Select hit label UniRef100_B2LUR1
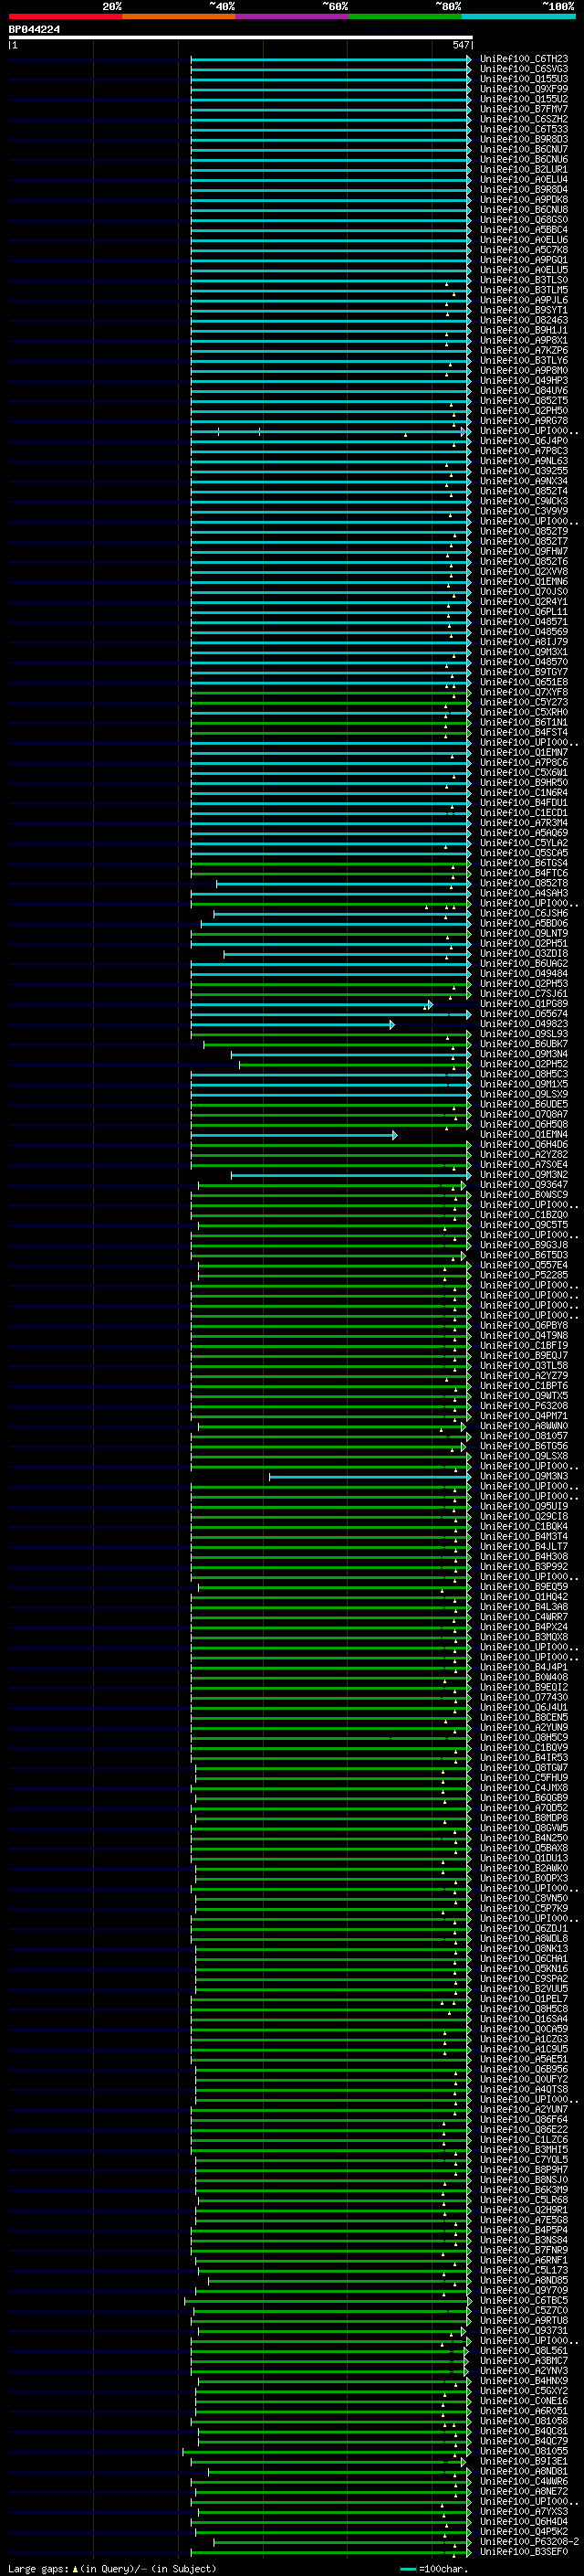584x2576 pixels. click(x=524, y=170)
